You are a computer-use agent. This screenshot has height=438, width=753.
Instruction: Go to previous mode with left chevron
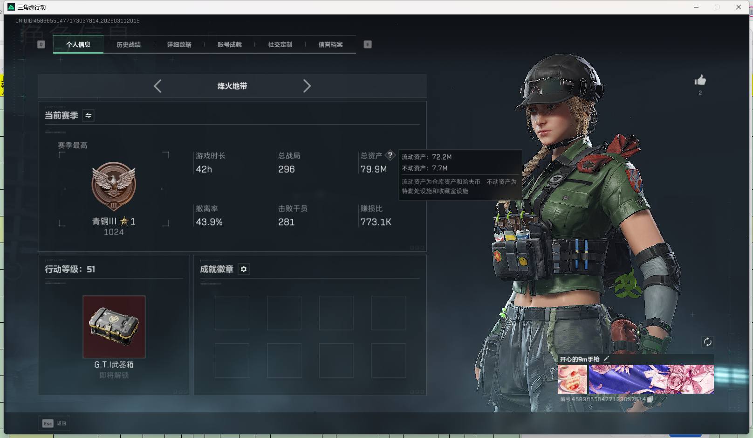click(157, 86)
